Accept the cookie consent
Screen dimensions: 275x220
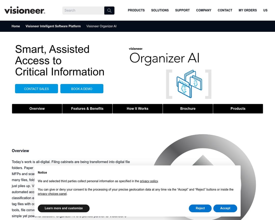click(225, 208)
